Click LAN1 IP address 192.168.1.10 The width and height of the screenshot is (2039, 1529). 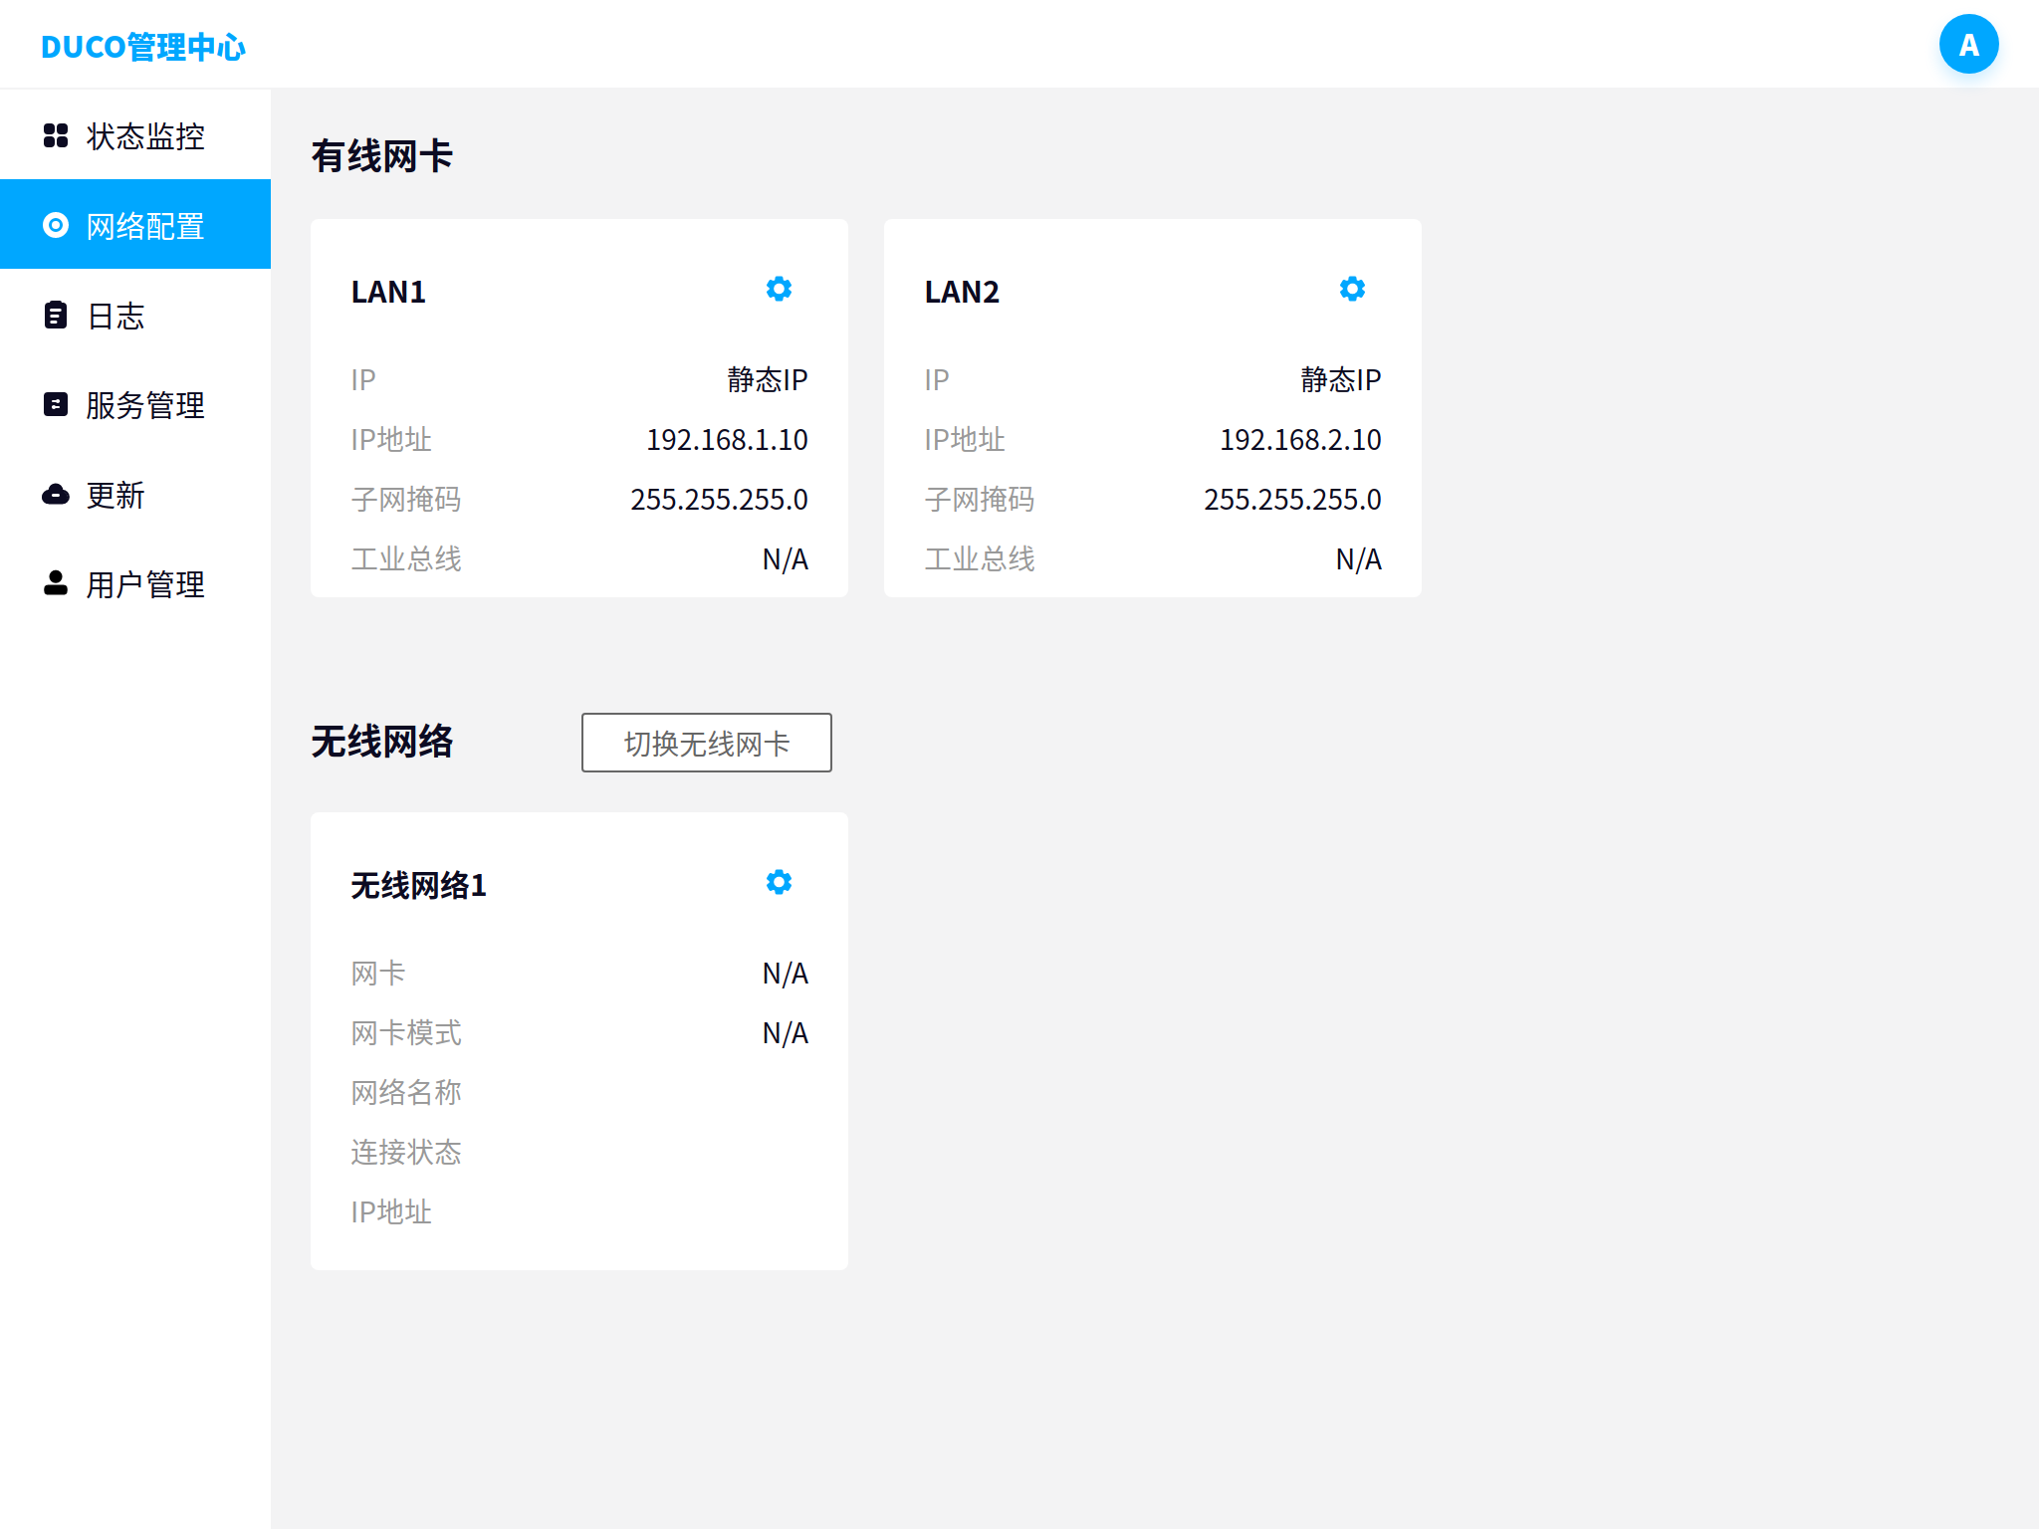click(727, 440)
